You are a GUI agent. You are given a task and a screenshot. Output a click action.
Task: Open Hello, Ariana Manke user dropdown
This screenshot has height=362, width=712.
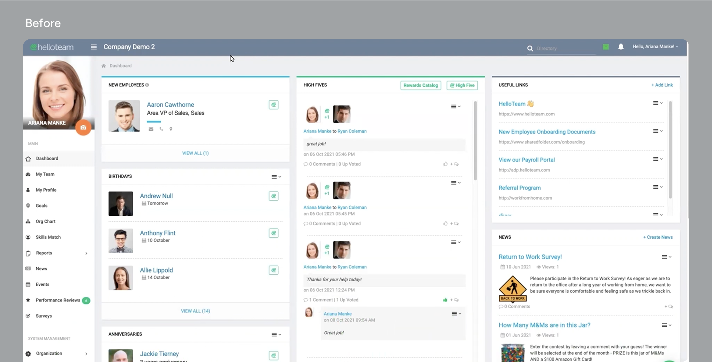coord(655,47)
